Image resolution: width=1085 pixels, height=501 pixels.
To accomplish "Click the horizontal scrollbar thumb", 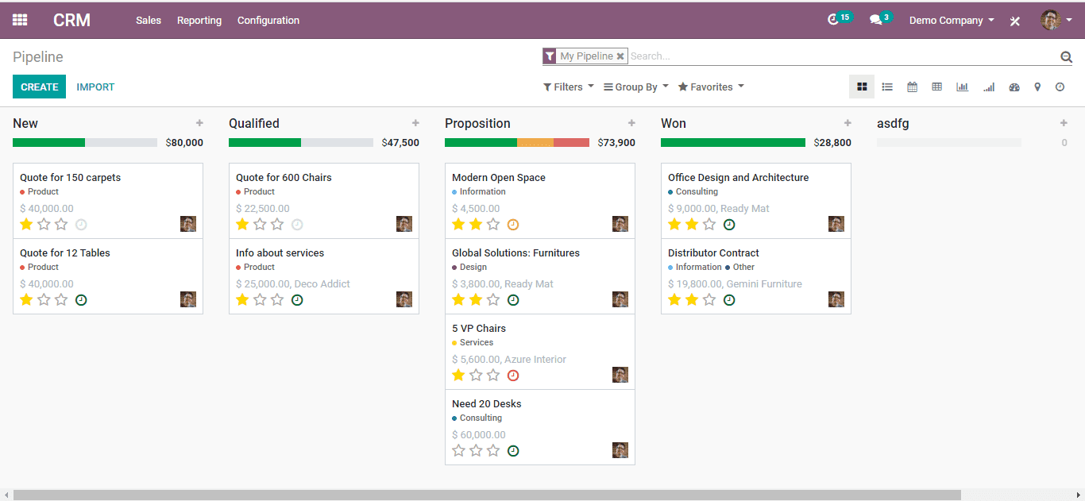I will click(487, 495).
